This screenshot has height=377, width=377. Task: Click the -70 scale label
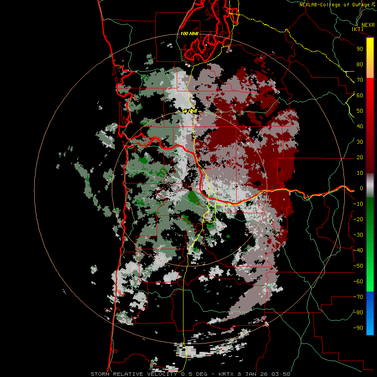point(358,297)
